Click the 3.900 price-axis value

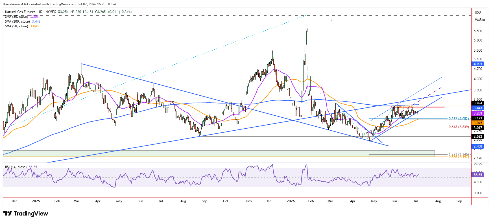(x=478, y=90)
